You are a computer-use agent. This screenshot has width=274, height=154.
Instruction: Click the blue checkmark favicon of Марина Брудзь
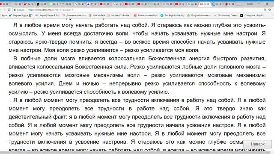[10, 15]
